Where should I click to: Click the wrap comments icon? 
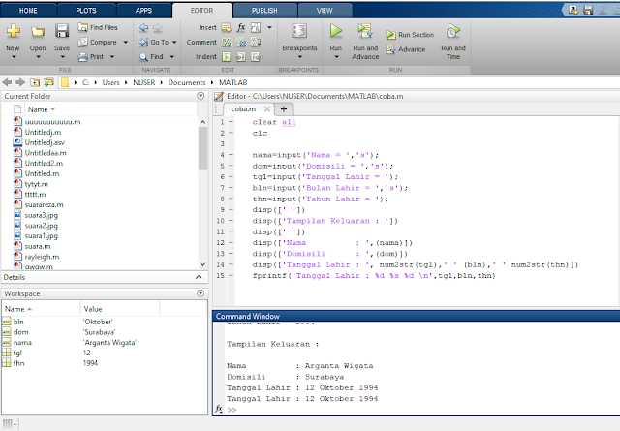[x=256, y=42]
